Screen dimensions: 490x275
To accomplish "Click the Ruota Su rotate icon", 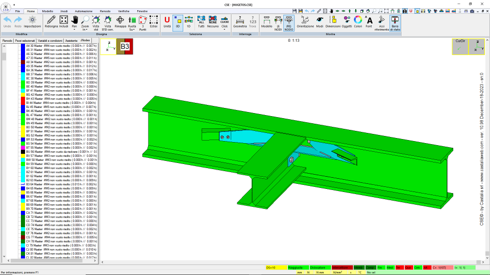I will point(132,20).
